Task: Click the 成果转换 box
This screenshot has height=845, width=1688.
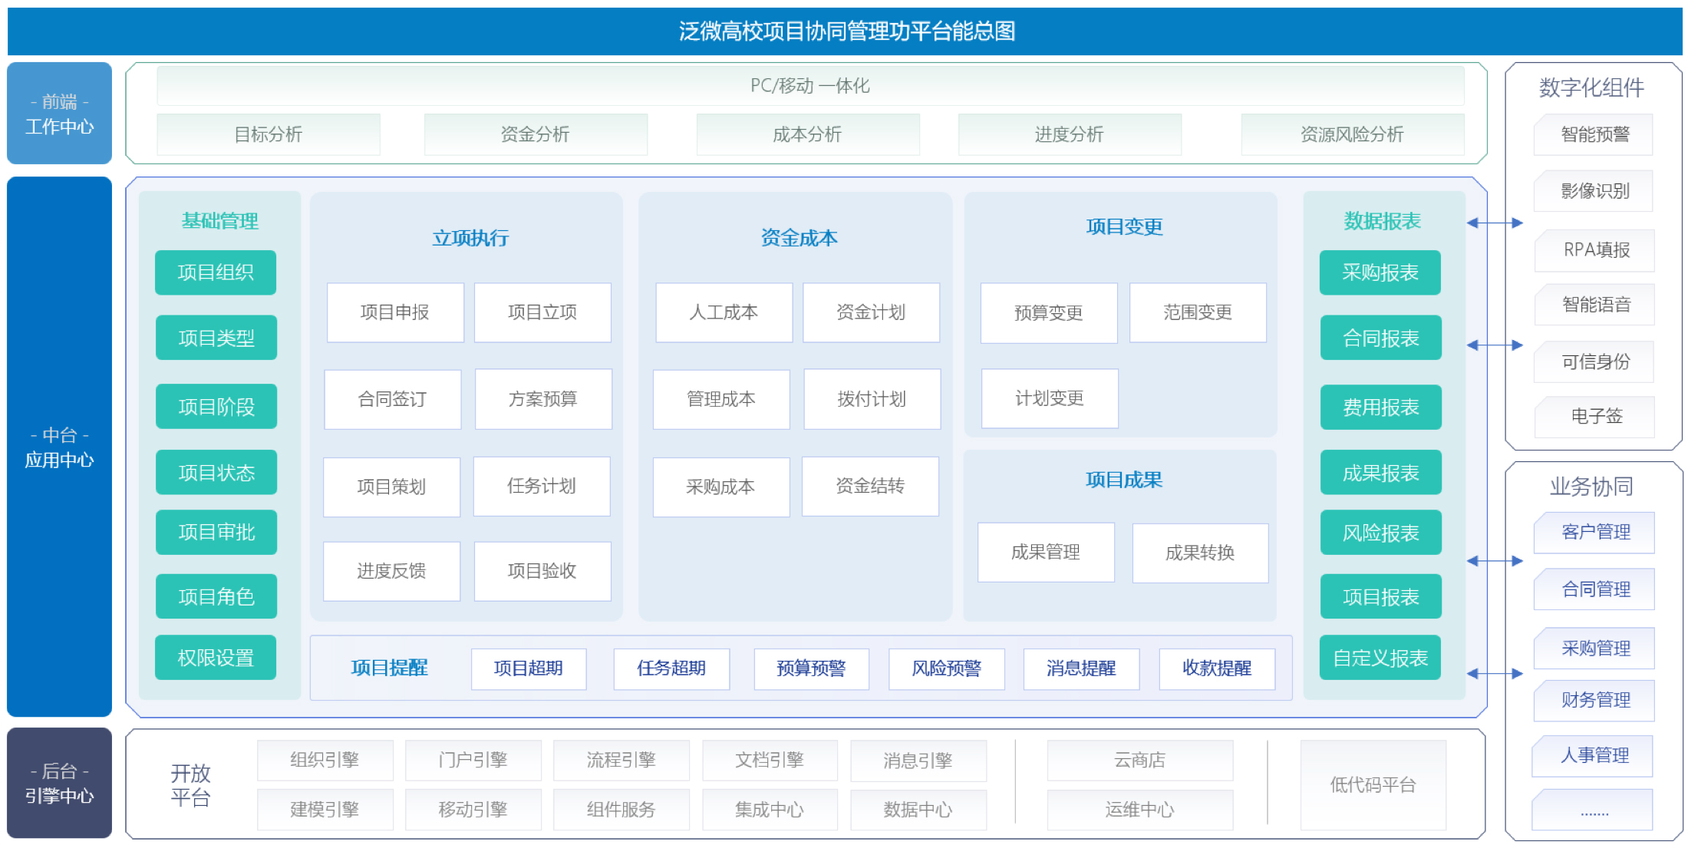Action: pyautogui.click(x=1199, y=553)
